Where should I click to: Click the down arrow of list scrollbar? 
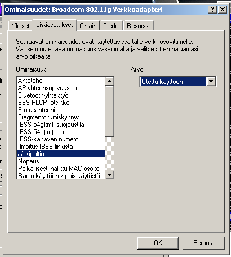point(110,175)
